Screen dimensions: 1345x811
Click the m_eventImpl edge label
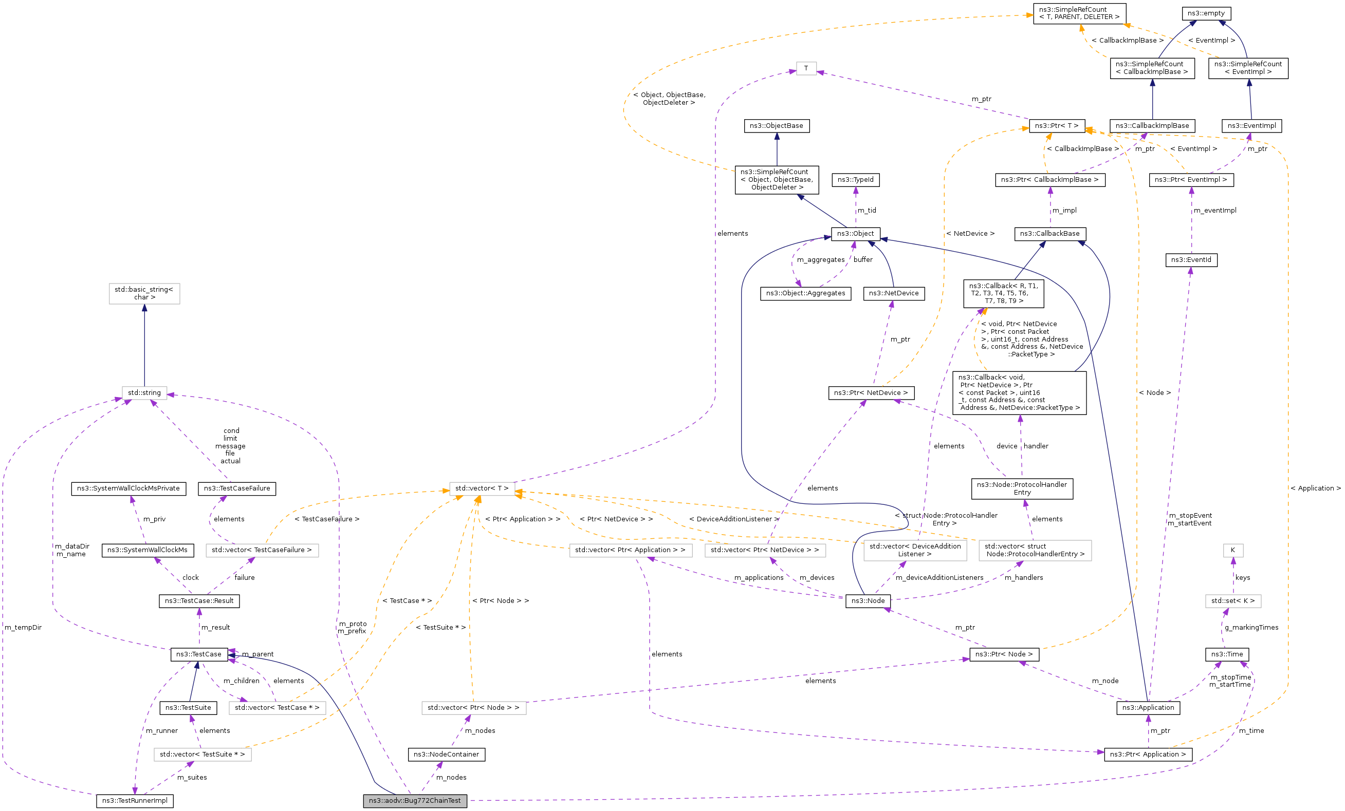tap(1215, 211)
